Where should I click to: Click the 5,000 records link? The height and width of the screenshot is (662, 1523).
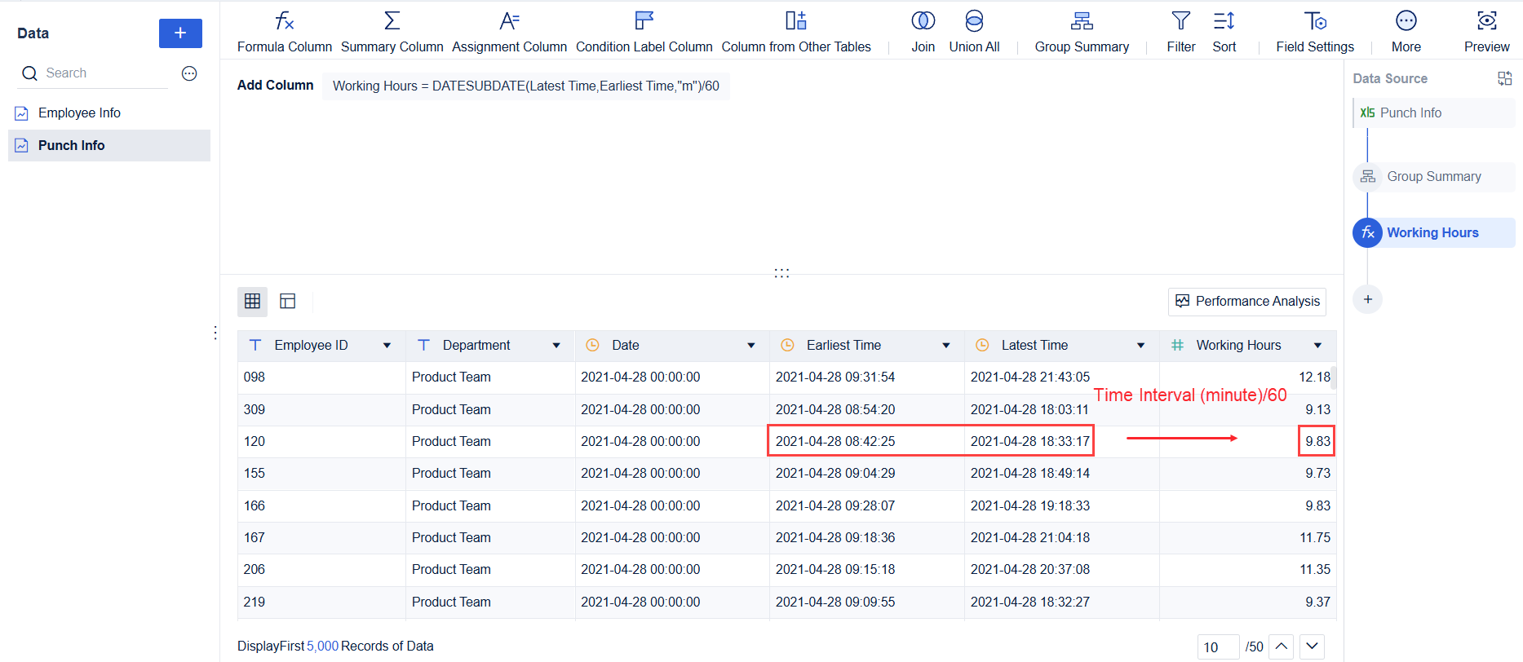323,647
